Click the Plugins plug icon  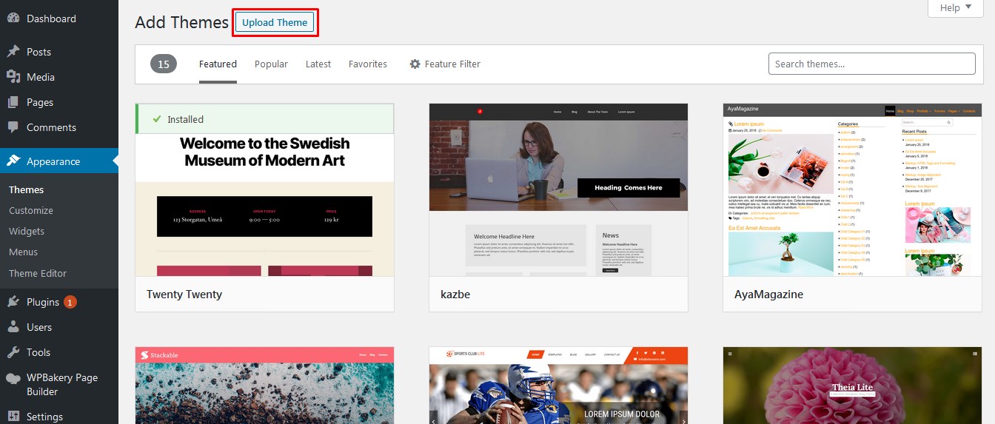pos(13,302)
